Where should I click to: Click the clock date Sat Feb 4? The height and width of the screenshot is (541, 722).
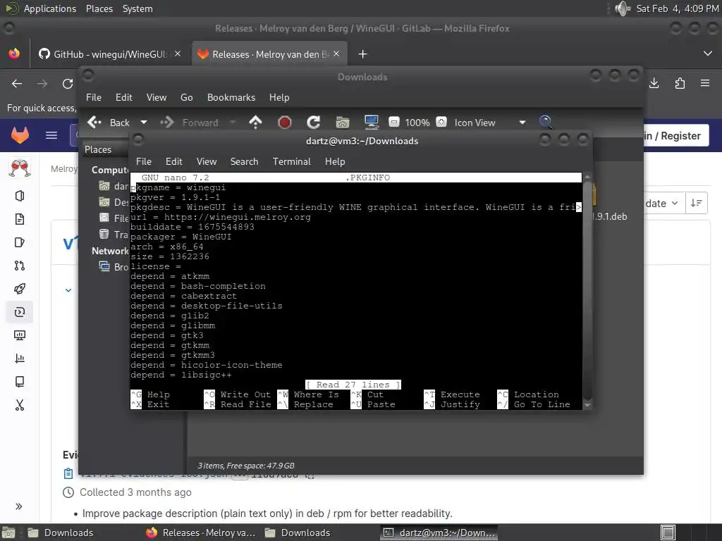(678, 8)
